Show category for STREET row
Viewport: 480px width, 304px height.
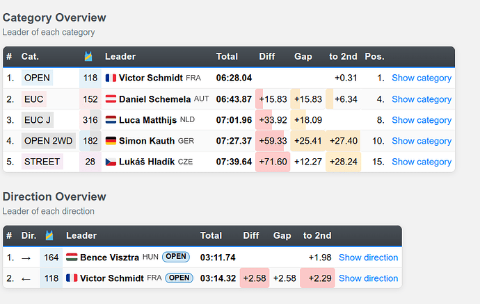click(x=422, y=162)
